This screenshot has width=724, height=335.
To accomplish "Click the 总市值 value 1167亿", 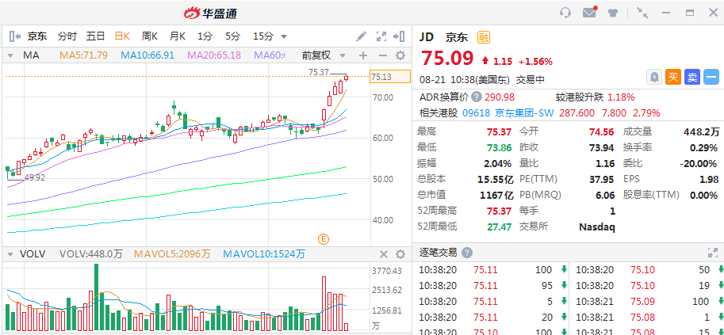I will pyautogui.click(x=497, y=195).
